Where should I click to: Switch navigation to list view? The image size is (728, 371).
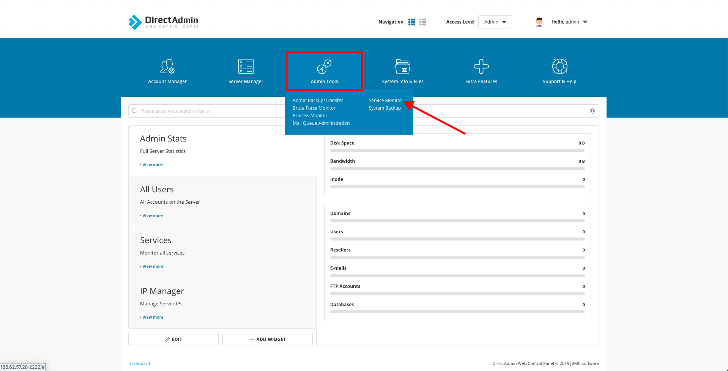pos(423,22)
